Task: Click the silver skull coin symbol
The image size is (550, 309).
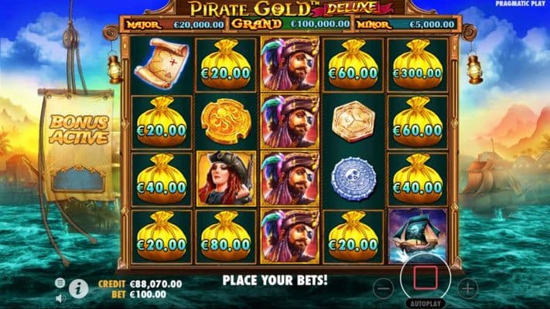Action: tap(354, 178)
